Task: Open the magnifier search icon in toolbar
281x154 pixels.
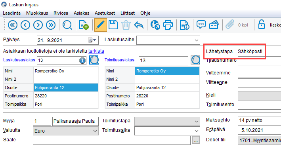Action: coord(67,25)
